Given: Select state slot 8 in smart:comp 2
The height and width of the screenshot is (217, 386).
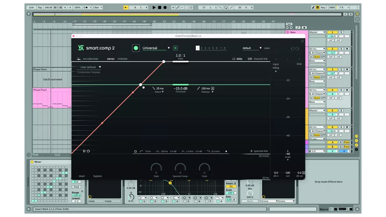Looking at the screenshot, I should 225,48.
